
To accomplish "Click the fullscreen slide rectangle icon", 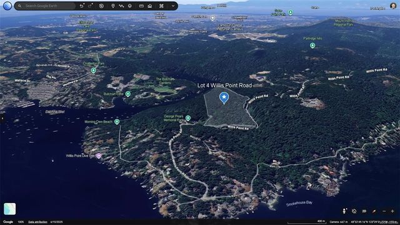I will 141,6.
